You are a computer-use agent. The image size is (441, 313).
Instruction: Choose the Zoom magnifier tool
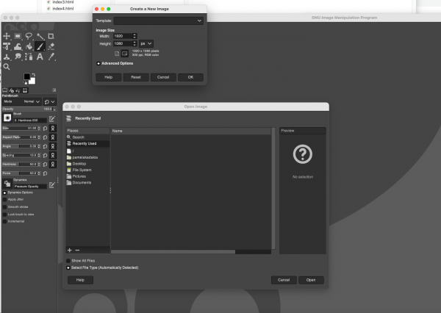pos(7,67)
